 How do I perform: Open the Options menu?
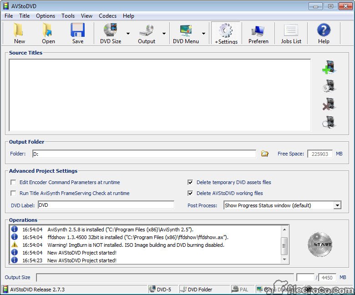click(x=46, y=16)
